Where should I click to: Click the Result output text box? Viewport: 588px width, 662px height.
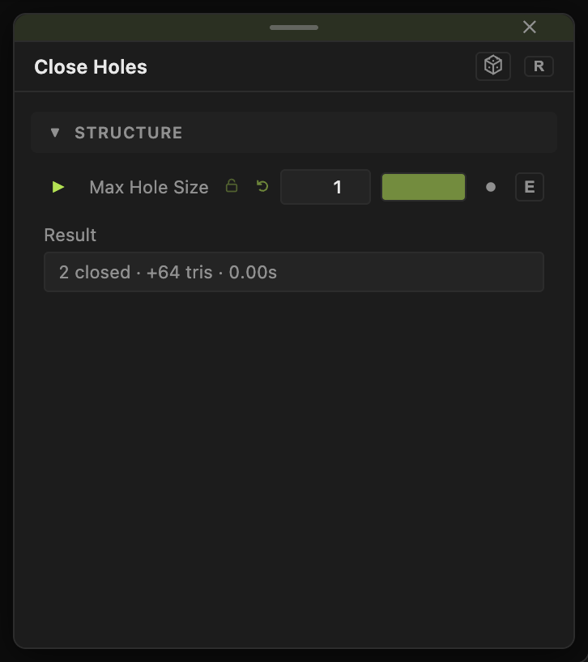point(294,272)
